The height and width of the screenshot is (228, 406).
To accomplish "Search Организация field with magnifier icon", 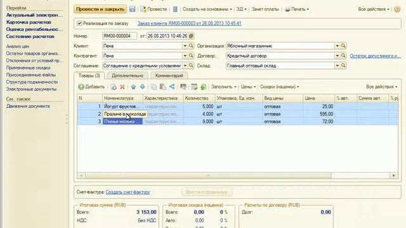I will coord(343,46).
